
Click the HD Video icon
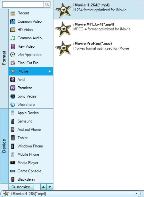tap(13, 30)
